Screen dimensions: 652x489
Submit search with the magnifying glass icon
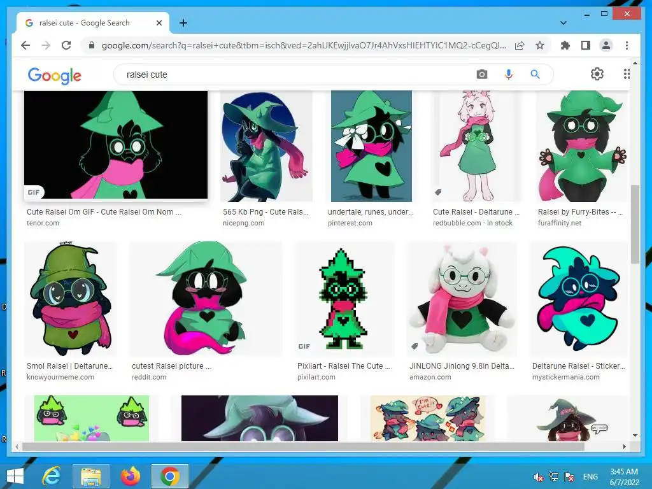(x=535, y=74)
